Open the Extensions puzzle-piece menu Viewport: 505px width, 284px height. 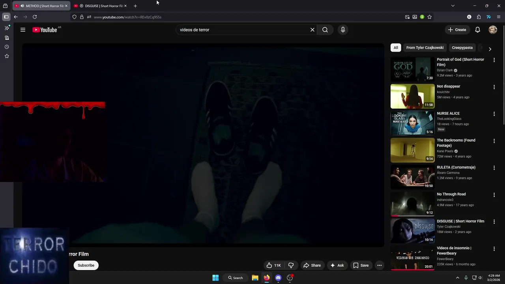479,17
